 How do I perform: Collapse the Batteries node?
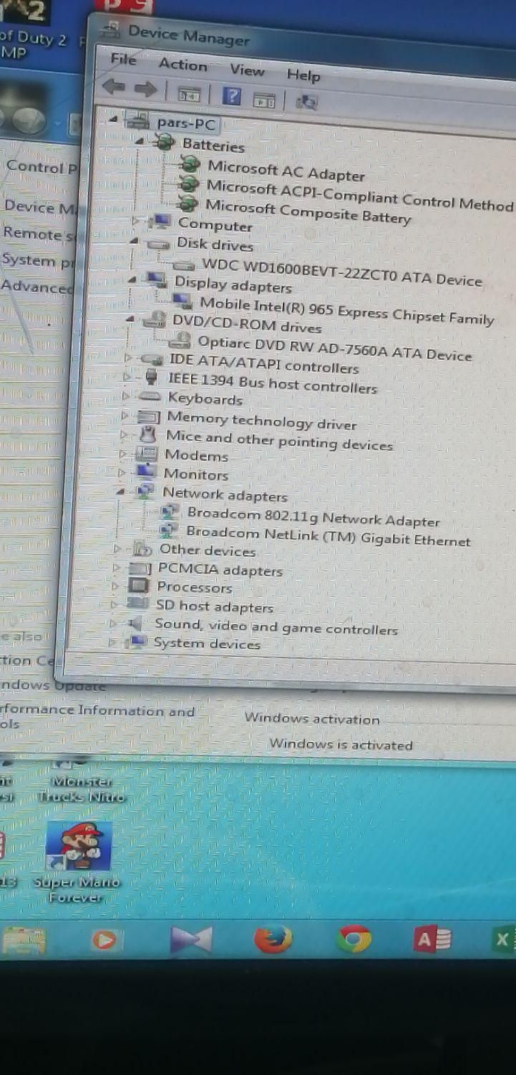[140, 141]
